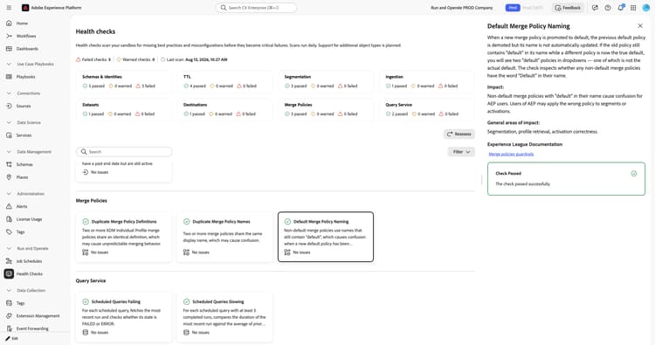655x345 pixels.
Task: Focus the Search CX Enterprise field
Action: click(257, 8)
